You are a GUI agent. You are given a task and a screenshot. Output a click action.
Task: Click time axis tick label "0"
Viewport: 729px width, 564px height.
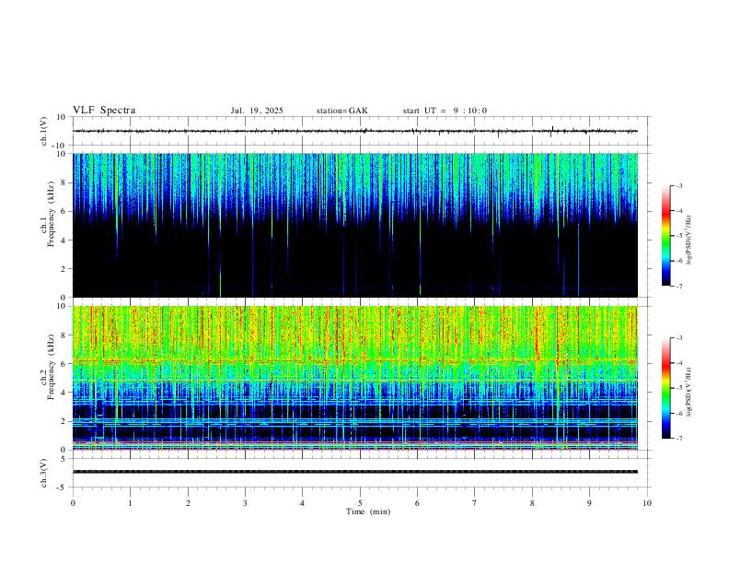click(x=73, y=503)
